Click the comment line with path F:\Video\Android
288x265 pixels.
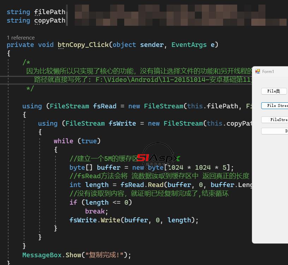[x=143, y=80]
